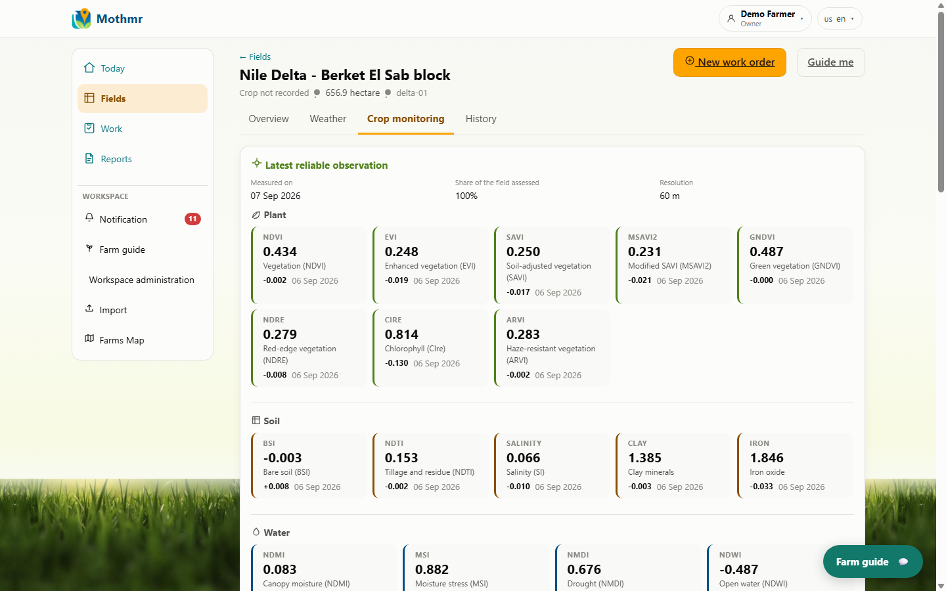Click the Mothmr logo icon
Viewport: 946px width, 591px height.
pos(81,18)
